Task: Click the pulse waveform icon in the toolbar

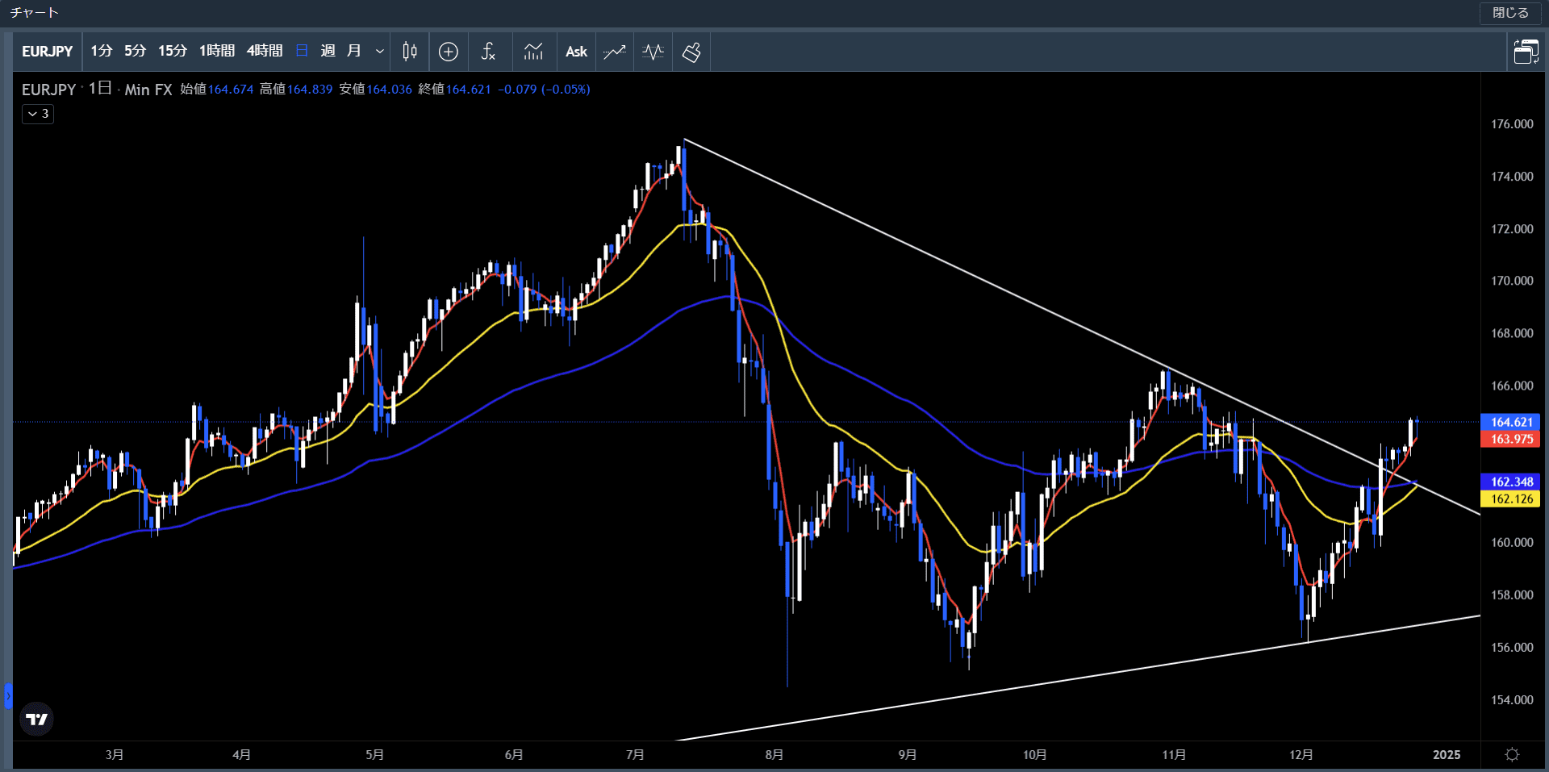Action: coord(653,52)
